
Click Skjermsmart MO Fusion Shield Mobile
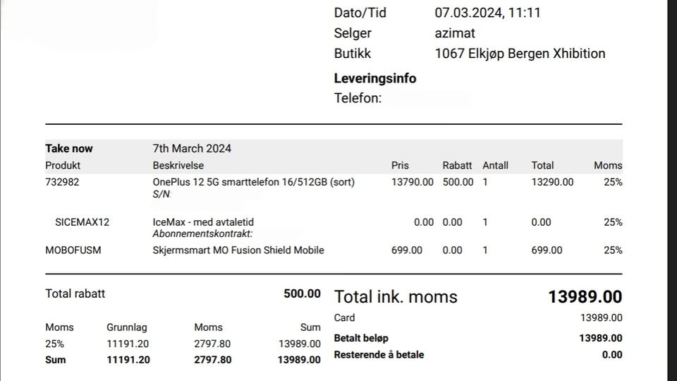point(238,250)
